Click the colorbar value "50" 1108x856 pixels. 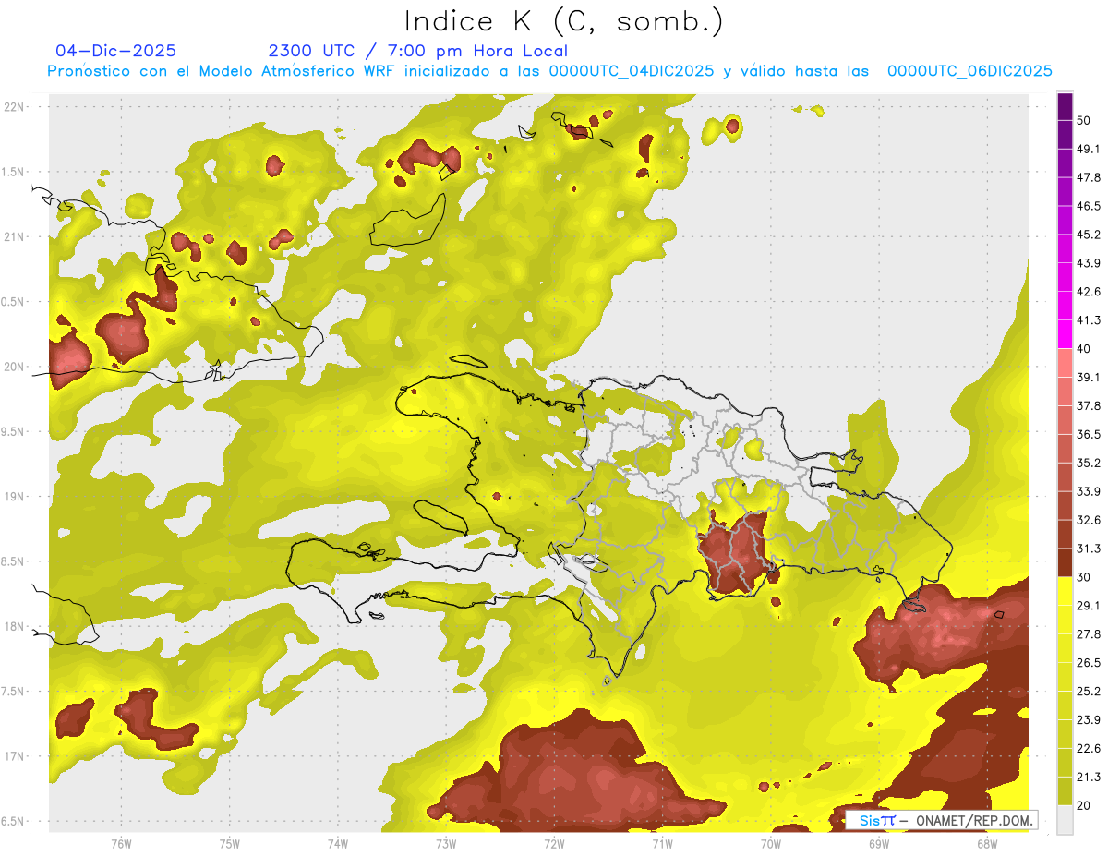1085,121
